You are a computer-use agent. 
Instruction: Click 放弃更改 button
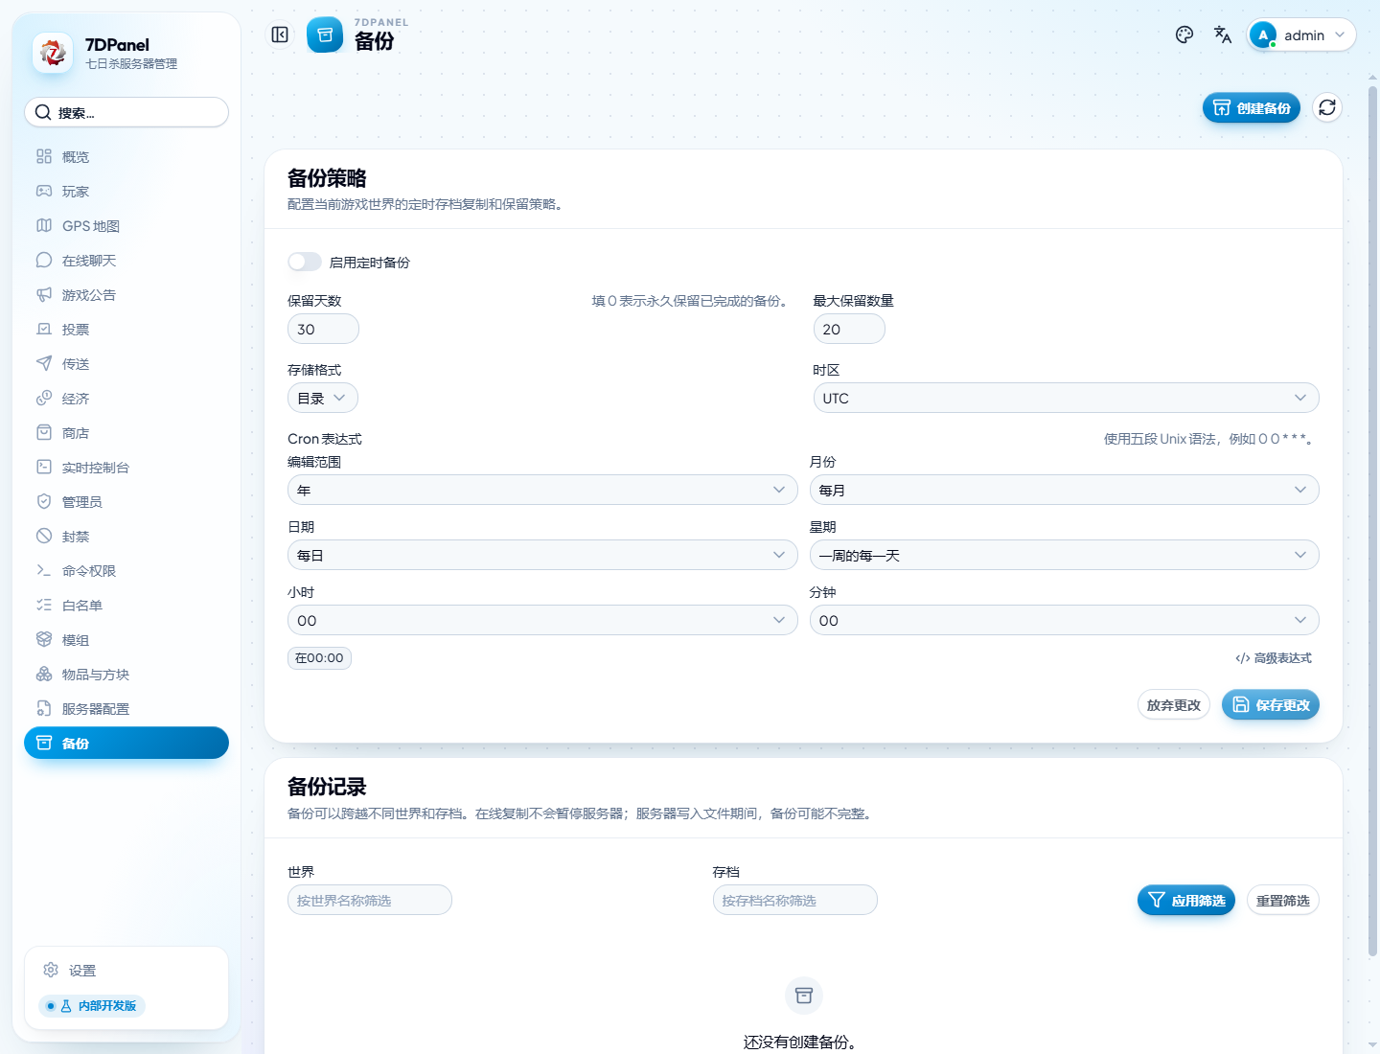[1174, 704]
